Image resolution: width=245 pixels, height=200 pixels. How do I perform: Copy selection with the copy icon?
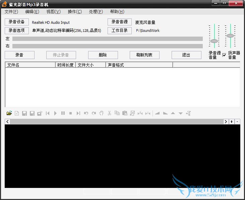(117, 113)
